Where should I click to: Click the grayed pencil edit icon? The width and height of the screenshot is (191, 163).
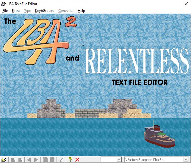(x=61, y=160)
